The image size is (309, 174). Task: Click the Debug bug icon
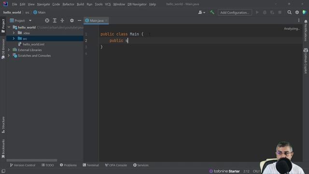265,13
